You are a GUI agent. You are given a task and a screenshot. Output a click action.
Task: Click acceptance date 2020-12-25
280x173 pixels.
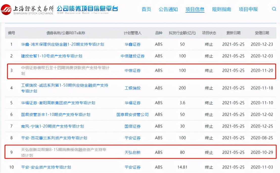coord(262,126)
